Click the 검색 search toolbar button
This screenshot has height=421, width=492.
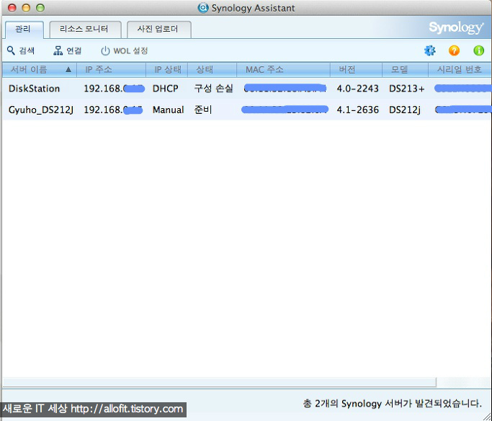(x=21, y=50)
